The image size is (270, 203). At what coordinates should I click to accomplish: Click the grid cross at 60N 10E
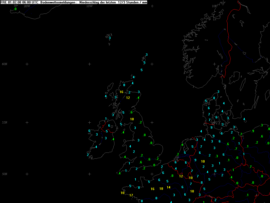(x=214, y=64)
